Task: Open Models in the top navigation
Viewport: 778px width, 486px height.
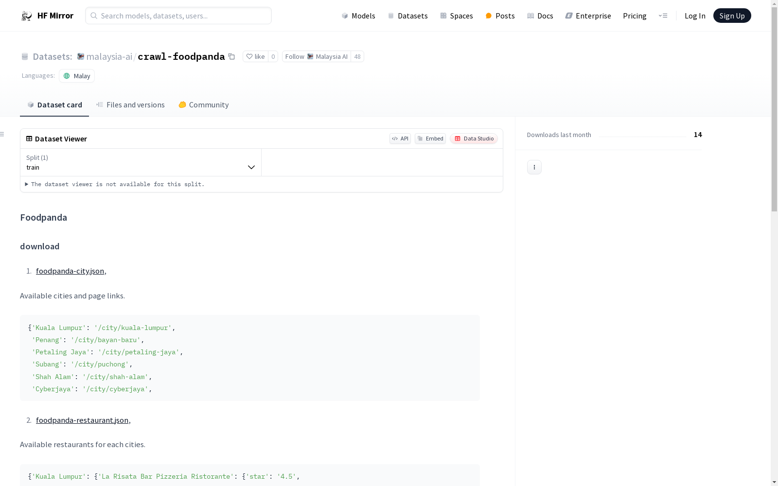Action: [358, 16]
